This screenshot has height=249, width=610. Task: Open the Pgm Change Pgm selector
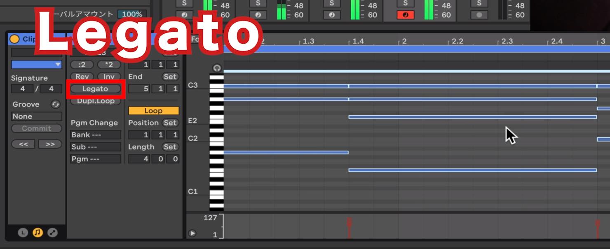95,159
